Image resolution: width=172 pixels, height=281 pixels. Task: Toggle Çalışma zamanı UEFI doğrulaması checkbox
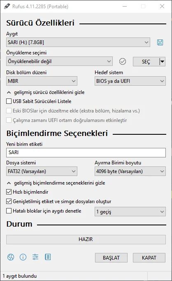(x=9, y=120)
